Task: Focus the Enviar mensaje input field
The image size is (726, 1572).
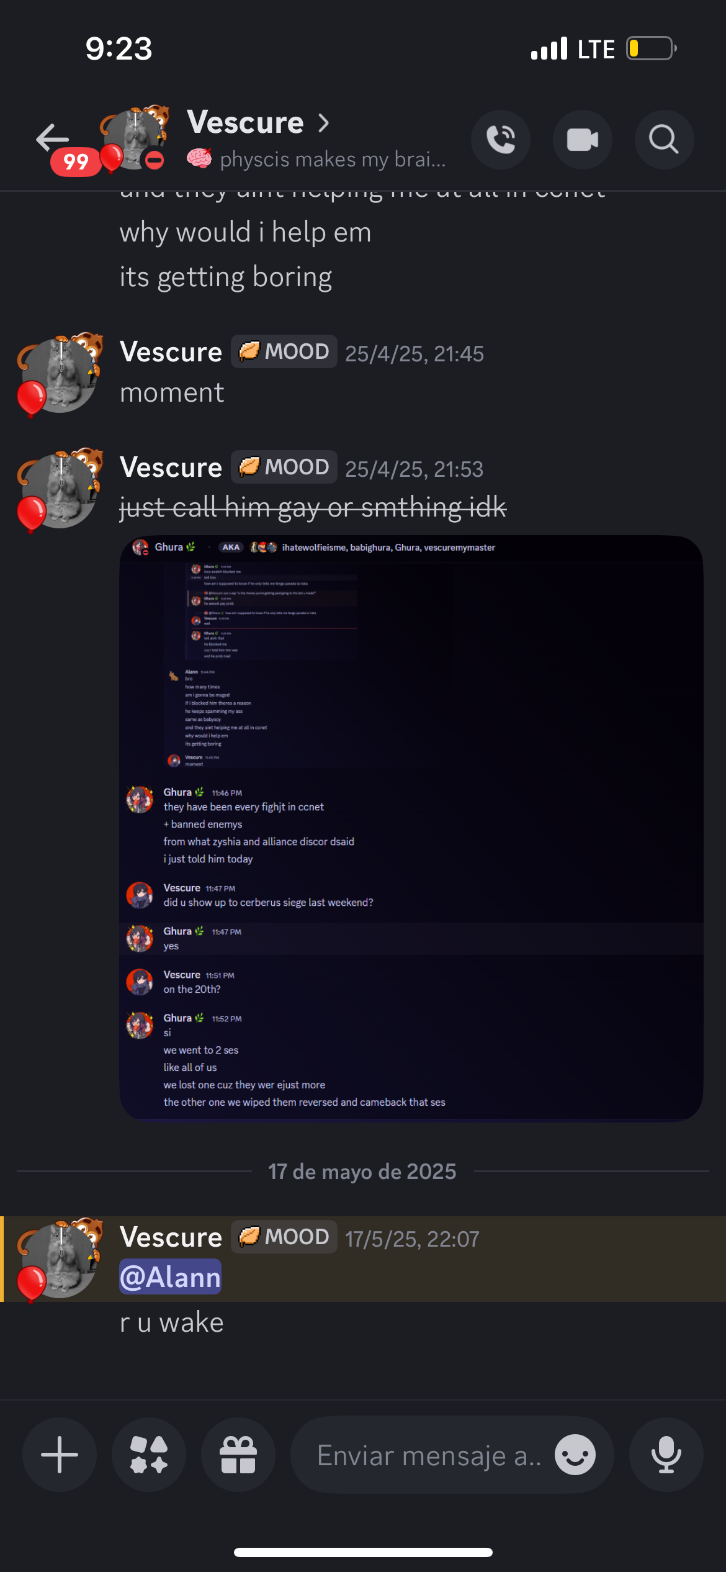Action: point(428,1455)
